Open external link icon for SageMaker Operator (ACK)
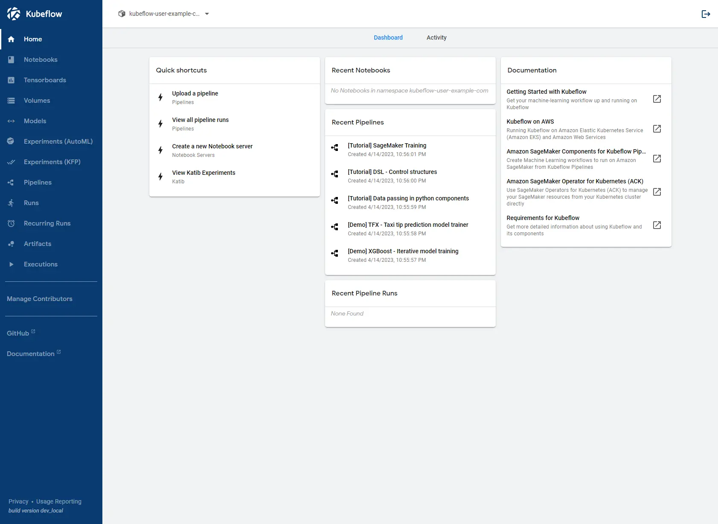The height and width of the screenshot is (524, 718). coord(657,192)
